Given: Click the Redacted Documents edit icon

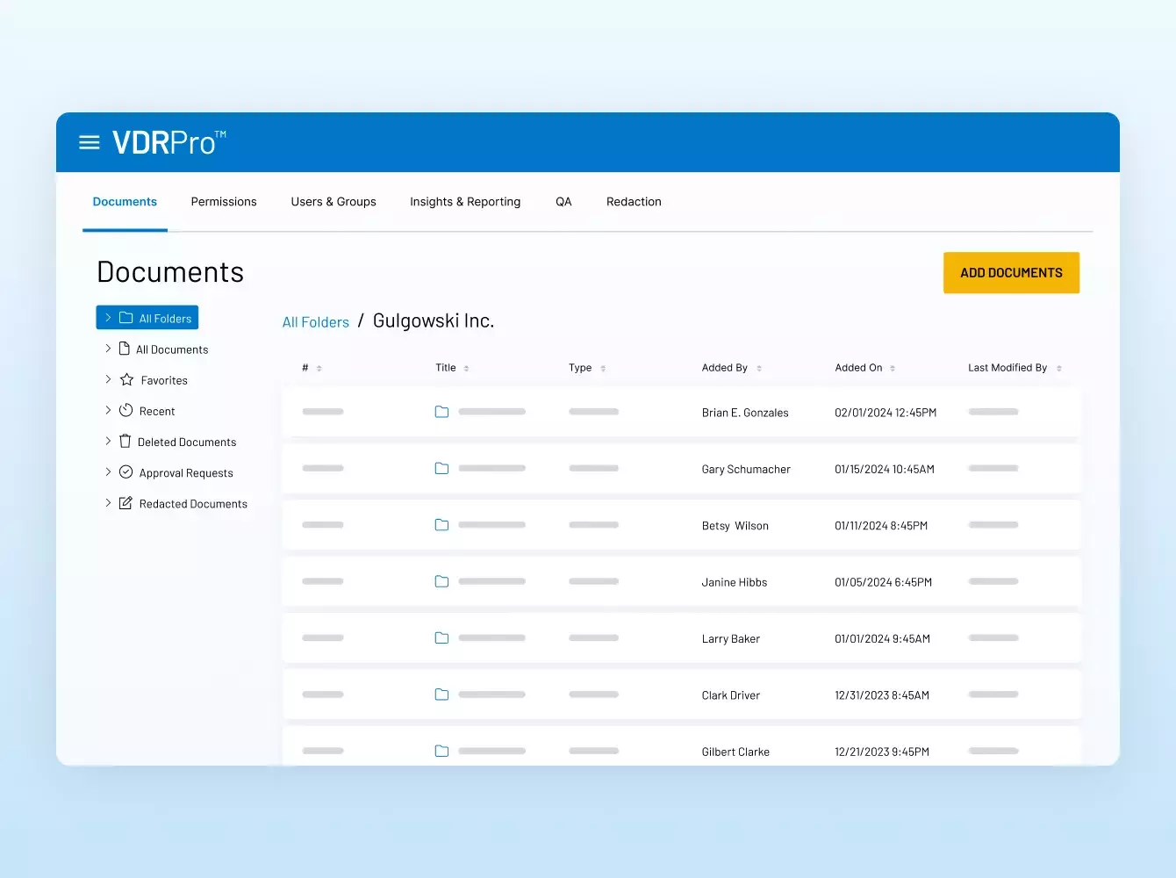Looking at the screenshot, I should [126, 503].
